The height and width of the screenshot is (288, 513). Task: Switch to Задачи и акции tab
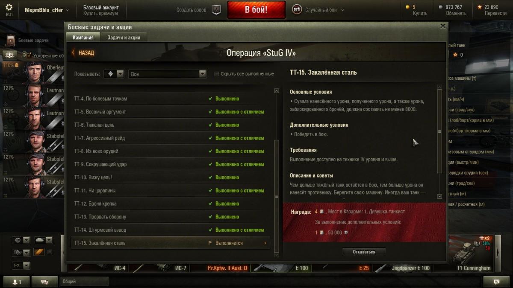[x=124, y=38]
